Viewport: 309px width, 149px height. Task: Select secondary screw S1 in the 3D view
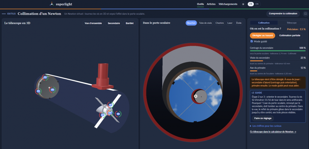point(110,105)
